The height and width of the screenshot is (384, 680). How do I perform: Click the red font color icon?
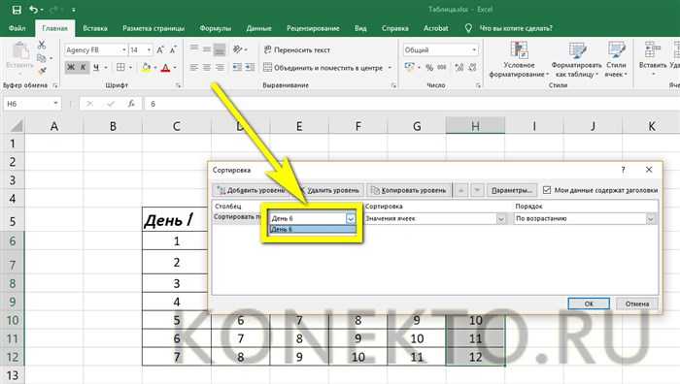pyautogui.click(x=165, y=68)
